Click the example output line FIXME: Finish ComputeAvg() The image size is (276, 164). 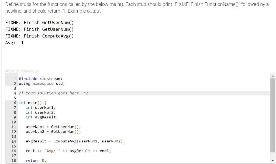point(39,36)
